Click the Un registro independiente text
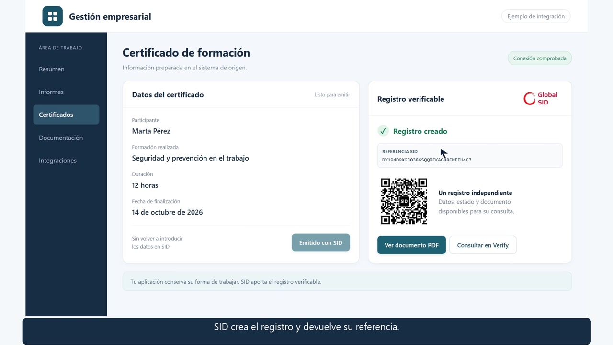This screenshot has width=613, height=345. 475,193
